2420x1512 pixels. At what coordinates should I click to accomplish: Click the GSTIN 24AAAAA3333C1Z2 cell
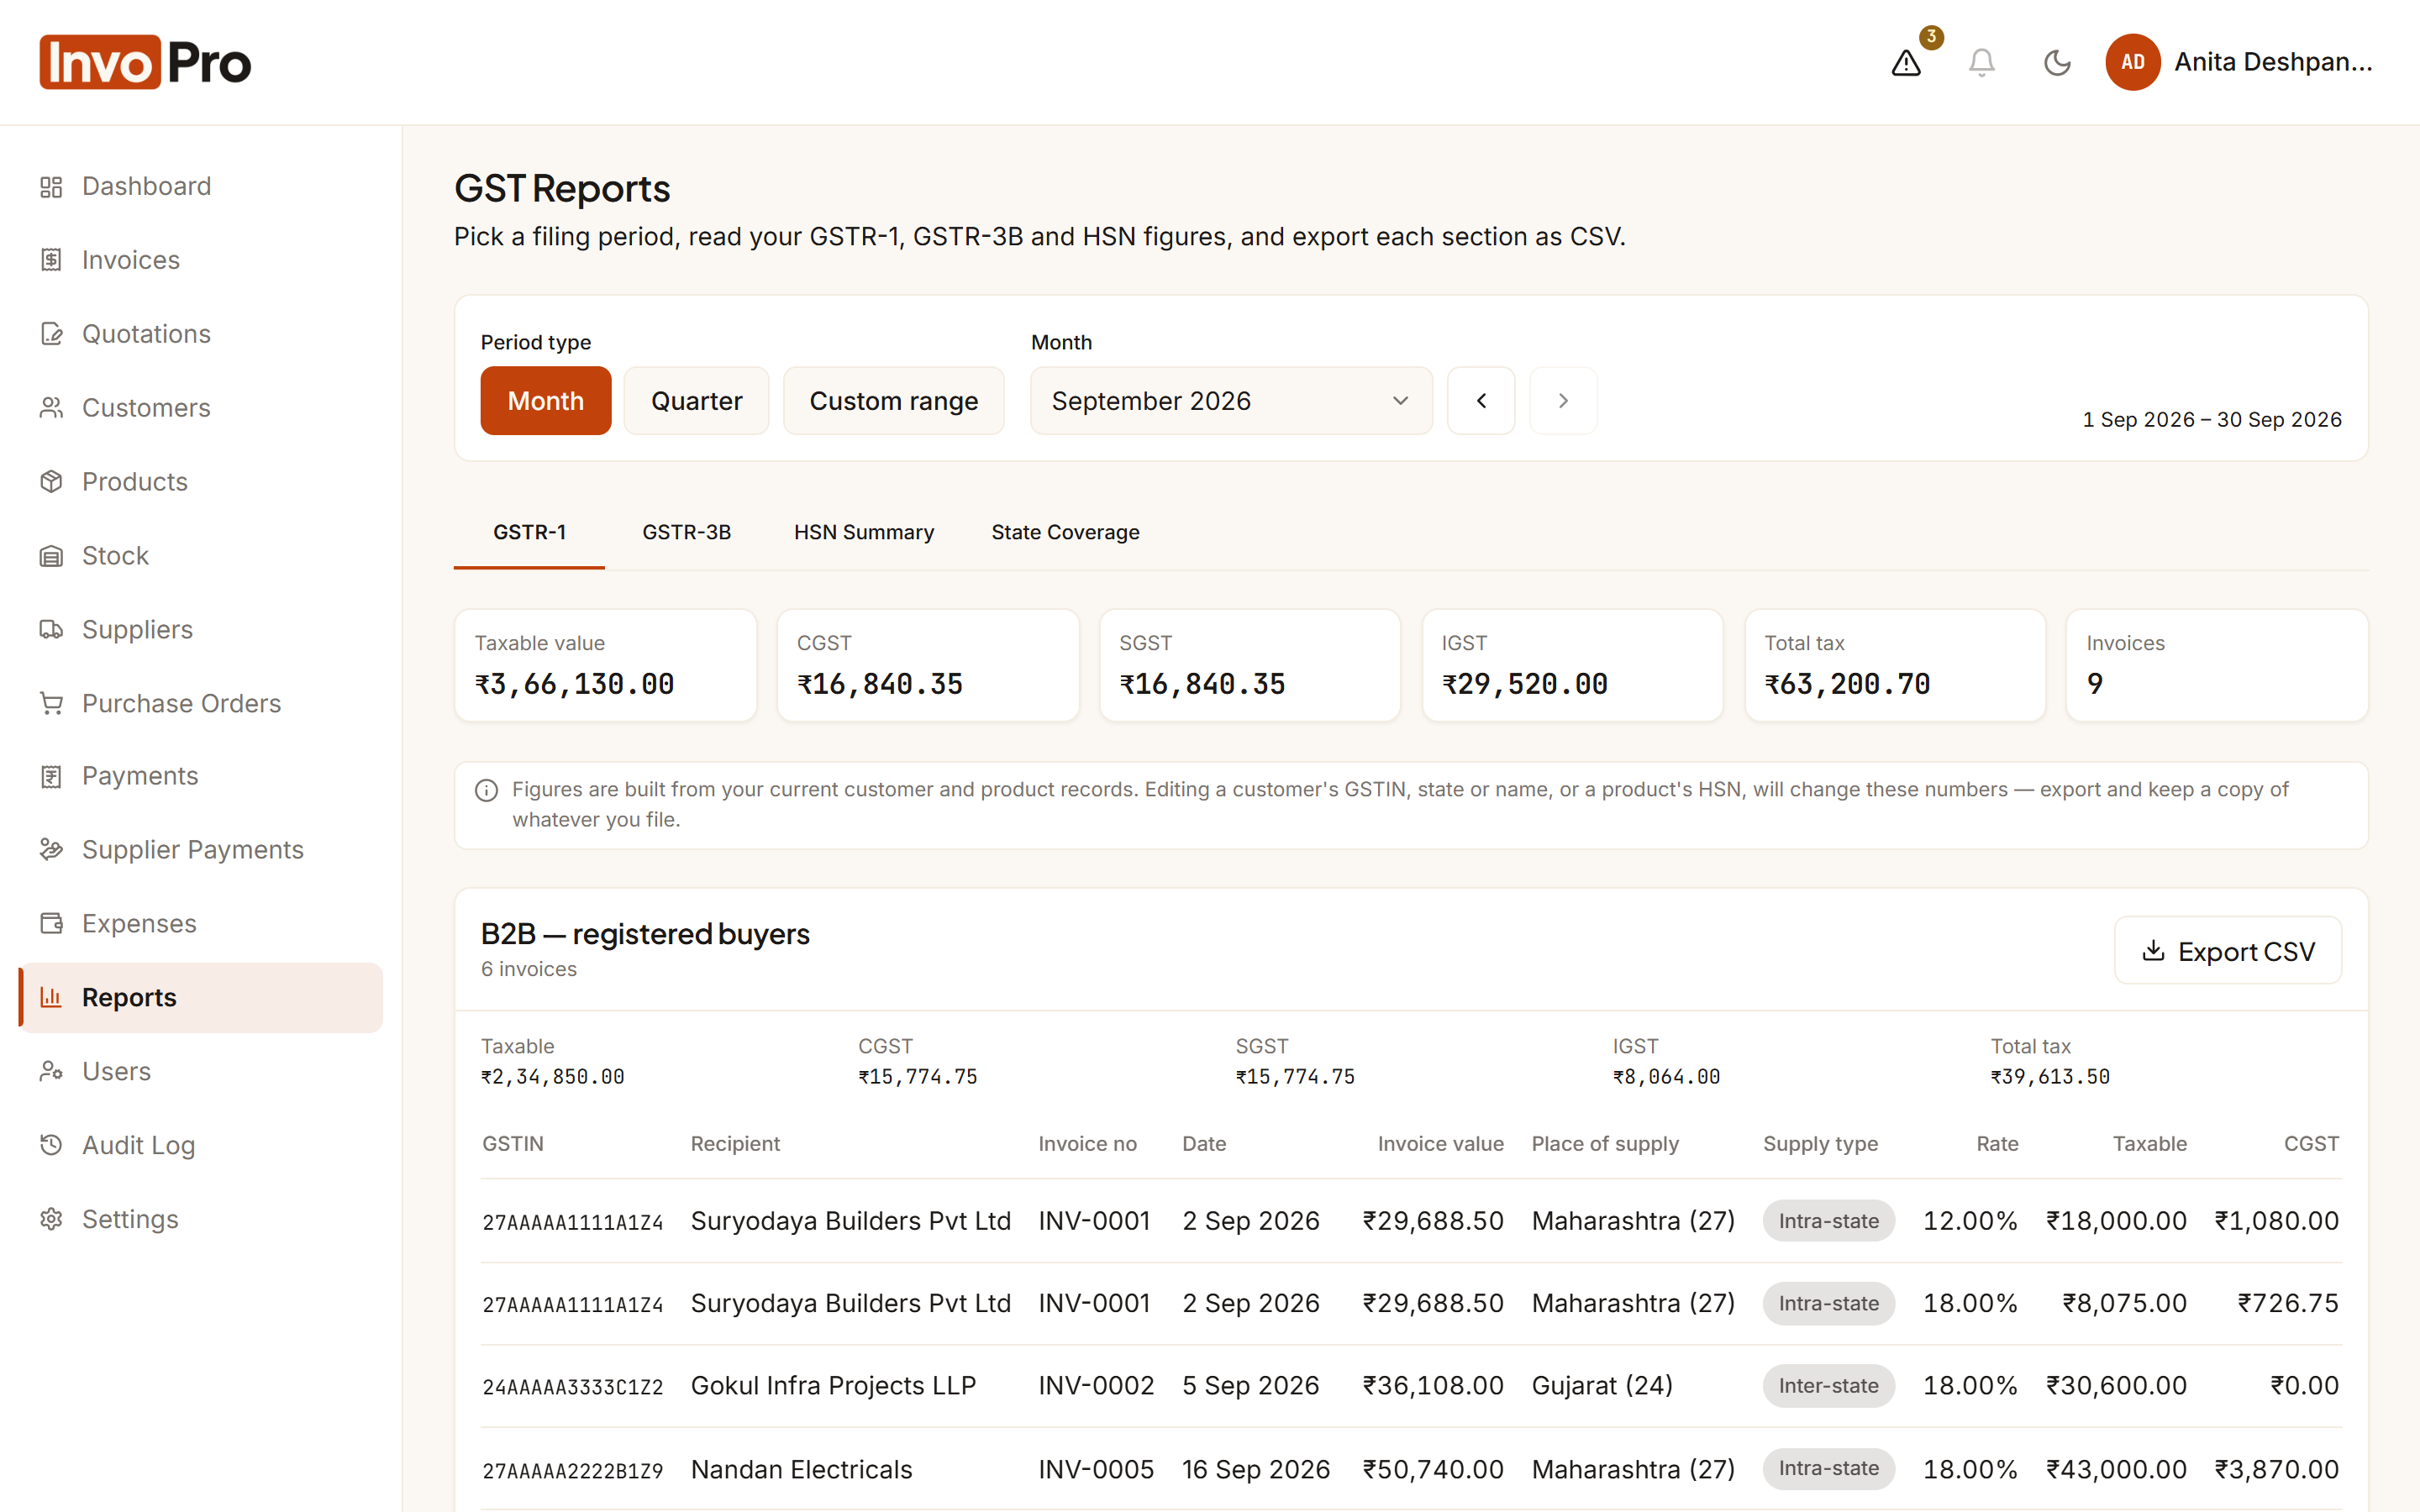click(x=572, y=1387)
